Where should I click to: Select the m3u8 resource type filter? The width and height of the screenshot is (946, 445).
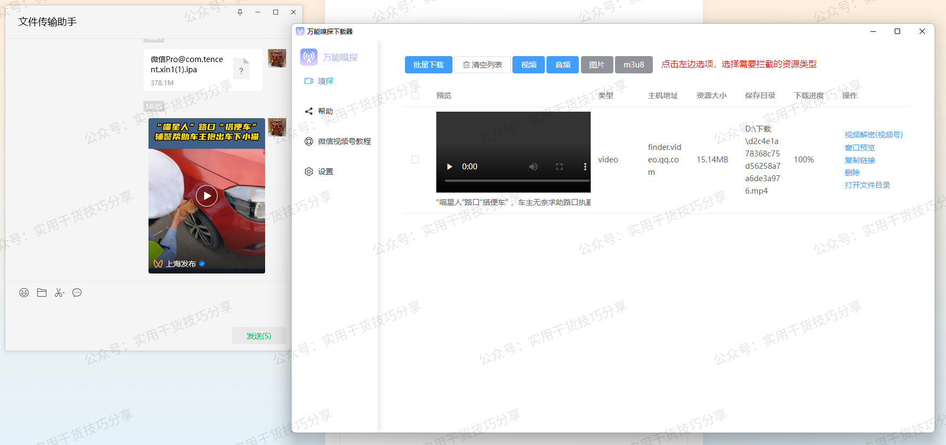[x=634, y=65]
